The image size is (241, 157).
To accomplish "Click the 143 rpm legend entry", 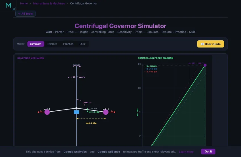I will tap(151, 69).
